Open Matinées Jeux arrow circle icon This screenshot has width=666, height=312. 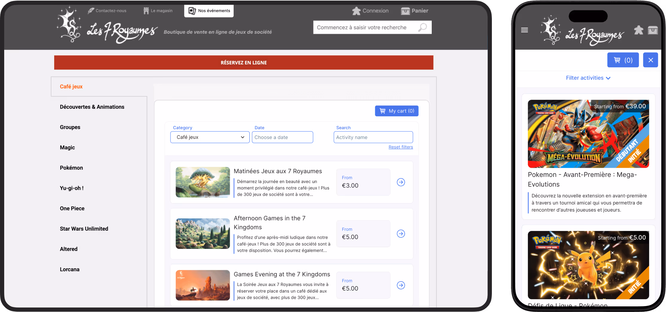click(x=401, y=182)
